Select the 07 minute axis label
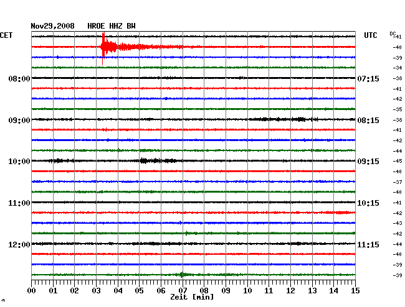The height and width of the screenshot is (307, 405). tap(183, 290)
